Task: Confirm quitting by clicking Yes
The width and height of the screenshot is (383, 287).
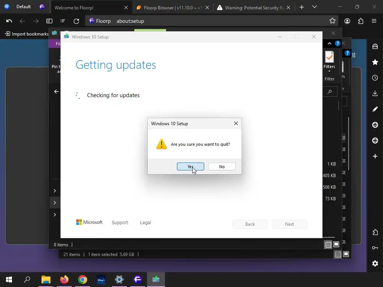Action: pos(190,166)
